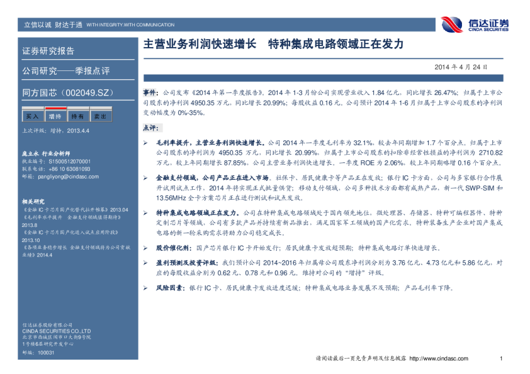Select the 买入 rating box
Viewport: 530px width, 374px height.
pos(32,116)
